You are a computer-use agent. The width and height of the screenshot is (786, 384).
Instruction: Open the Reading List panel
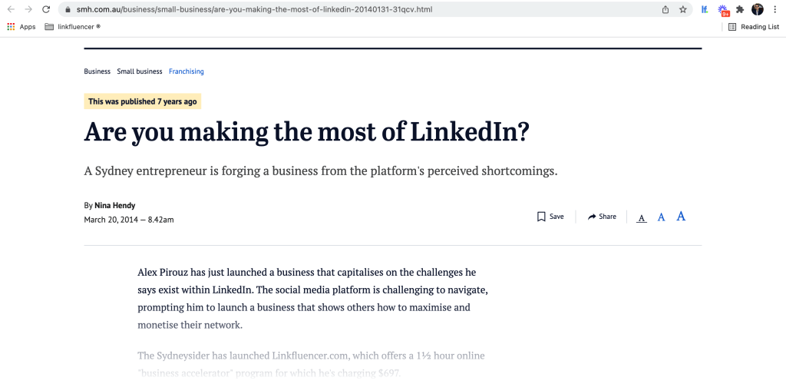point(754,27)
